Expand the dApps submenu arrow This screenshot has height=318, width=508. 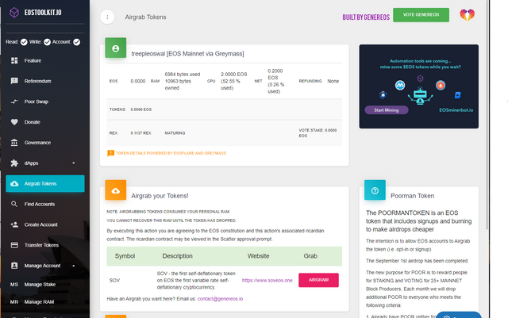[74, 163]
